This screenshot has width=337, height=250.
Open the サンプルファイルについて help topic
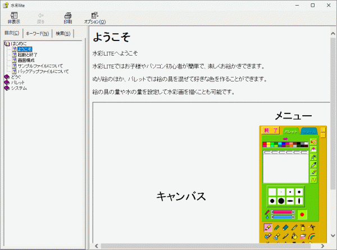pos(40,66)
